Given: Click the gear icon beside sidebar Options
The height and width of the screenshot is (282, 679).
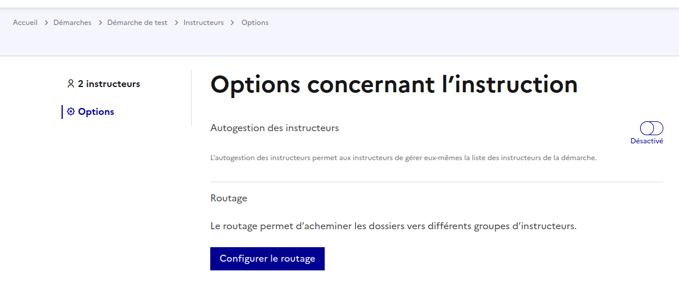Looking at the screenshot, I should coord(71,112).
